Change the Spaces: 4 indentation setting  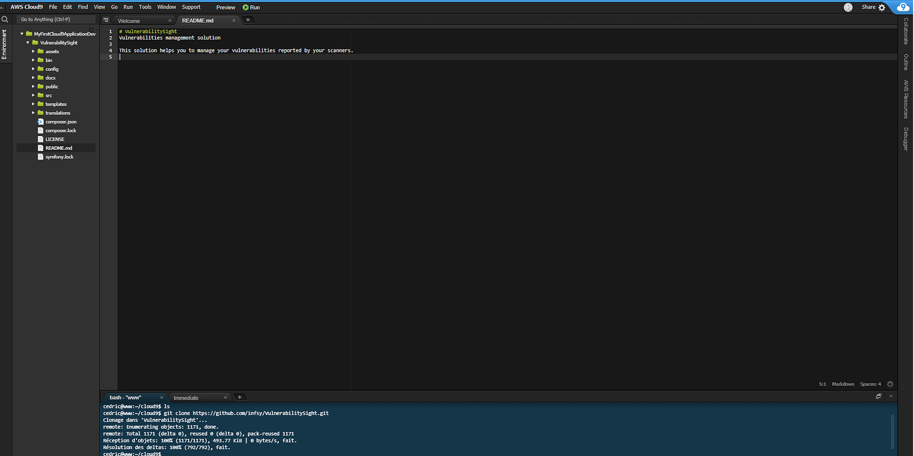coord(871,384)
